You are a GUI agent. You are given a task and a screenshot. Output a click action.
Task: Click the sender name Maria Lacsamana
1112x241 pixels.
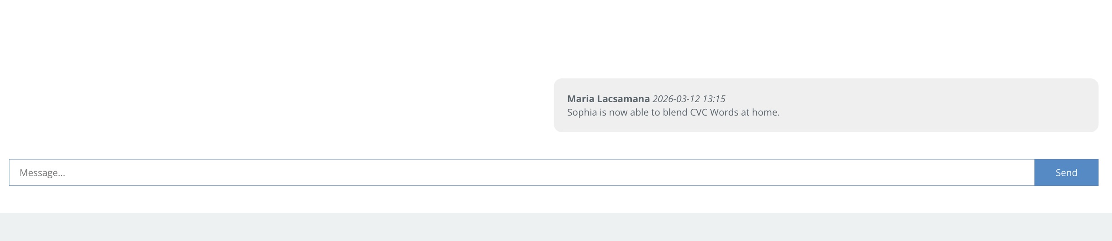pyautogui.click(x=608, y=99)
